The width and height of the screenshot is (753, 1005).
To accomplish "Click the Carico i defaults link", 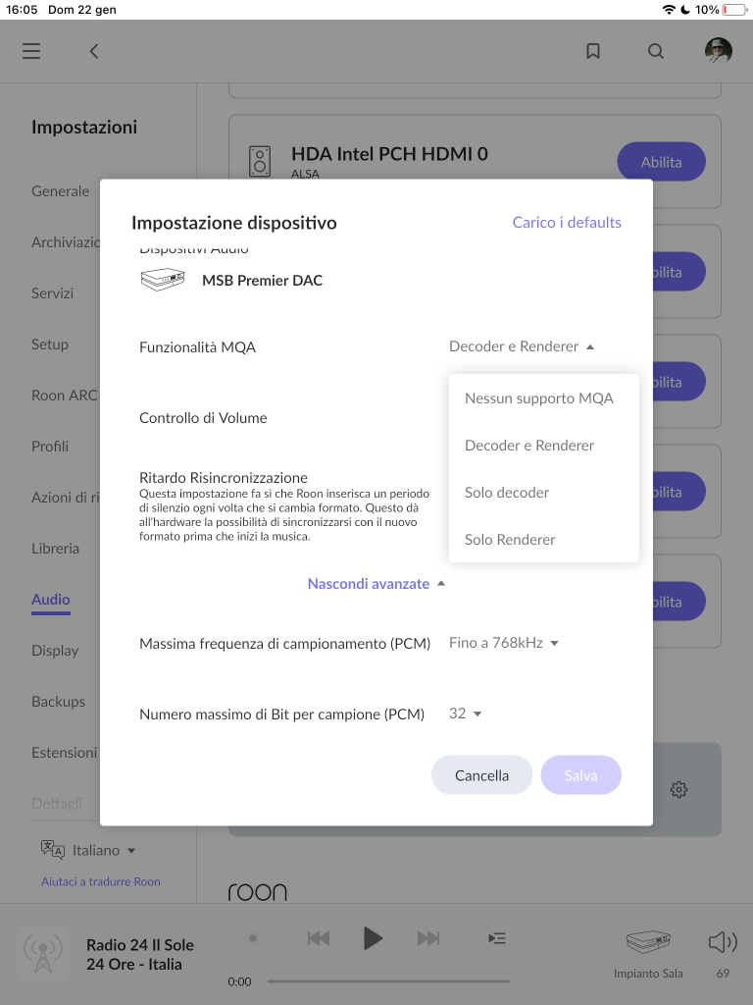I will (x=567, y=223).
